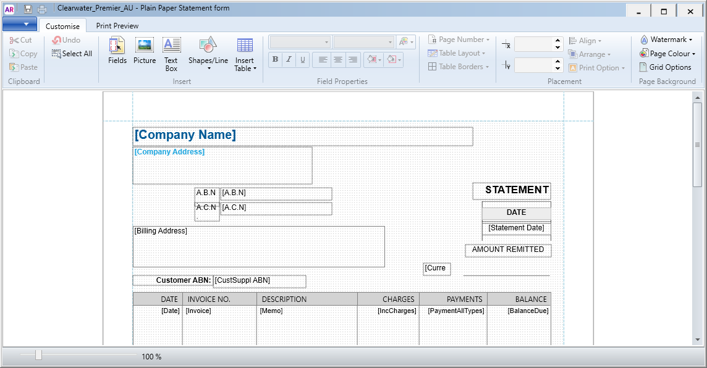Image resolution: width=707 pixels, height=368 pixels.
Task: Click the Grid Options icon
Action: (x=666, y=67)
